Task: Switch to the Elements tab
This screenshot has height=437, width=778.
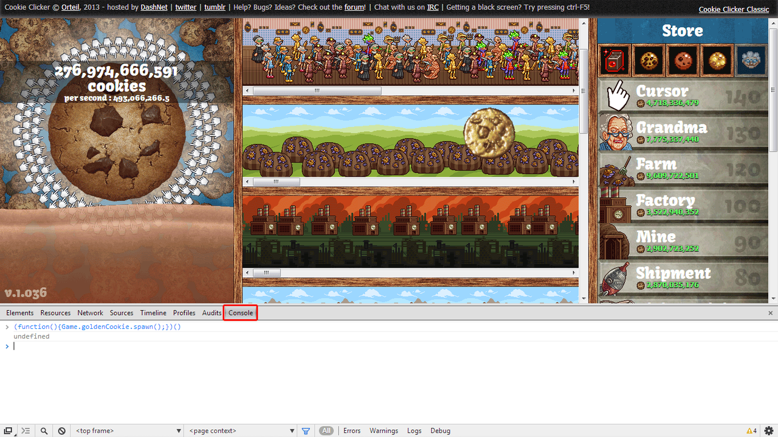Action: pyautogui.click(x=20, y=313)
